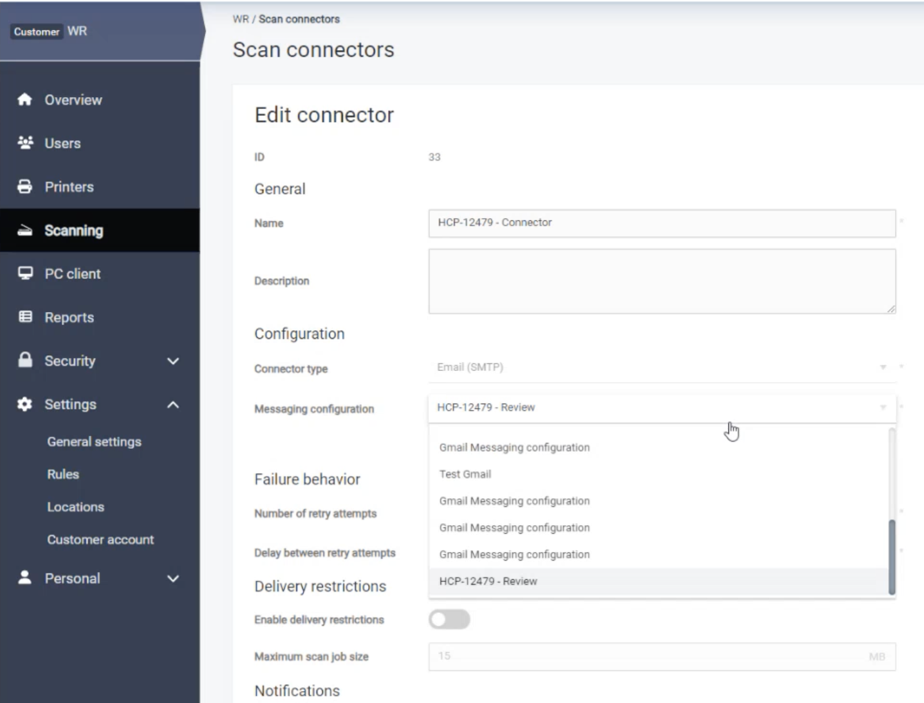Click the Printers icon in sidebar
924x703 pixels.
click(25, 187)
